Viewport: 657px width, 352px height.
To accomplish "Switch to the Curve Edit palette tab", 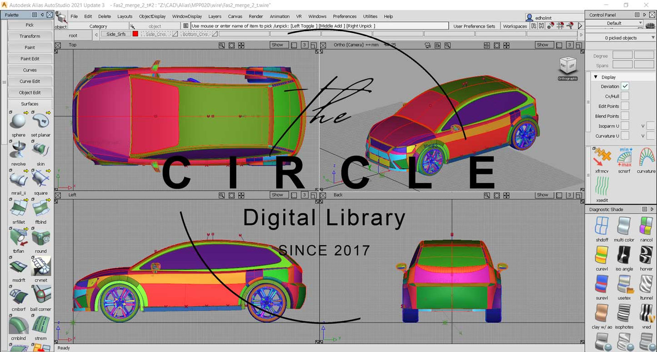I will tap(30, 81).
